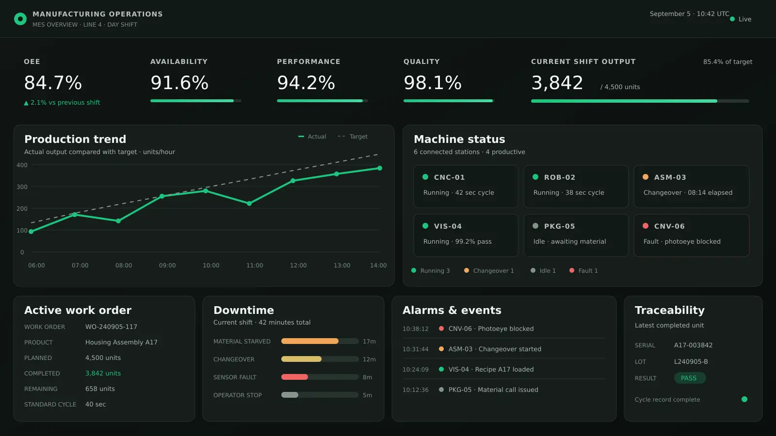Click the "85.4% of target" label
This screenshot has height=436, width=776.
pyautogui.click(x=727, y=62)
